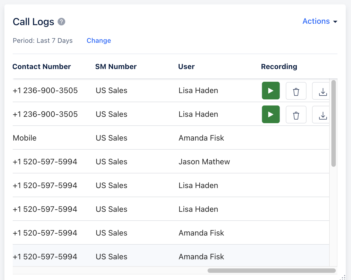
Task: Play the recording in the first Lisa Haden row
Action: [x=271, y=91]
